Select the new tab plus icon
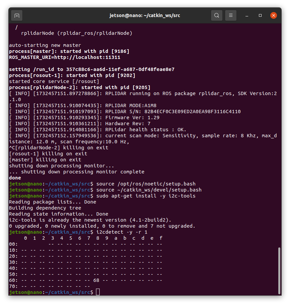 coord(16,15)
